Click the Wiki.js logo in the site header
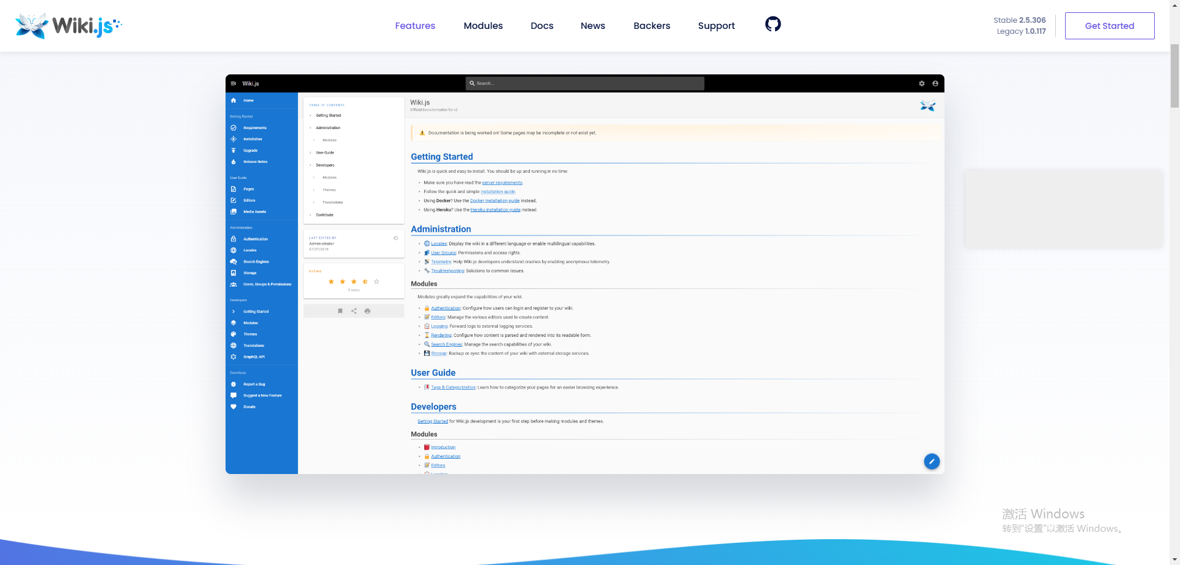The image size is (1180, 565). [68, 26]
